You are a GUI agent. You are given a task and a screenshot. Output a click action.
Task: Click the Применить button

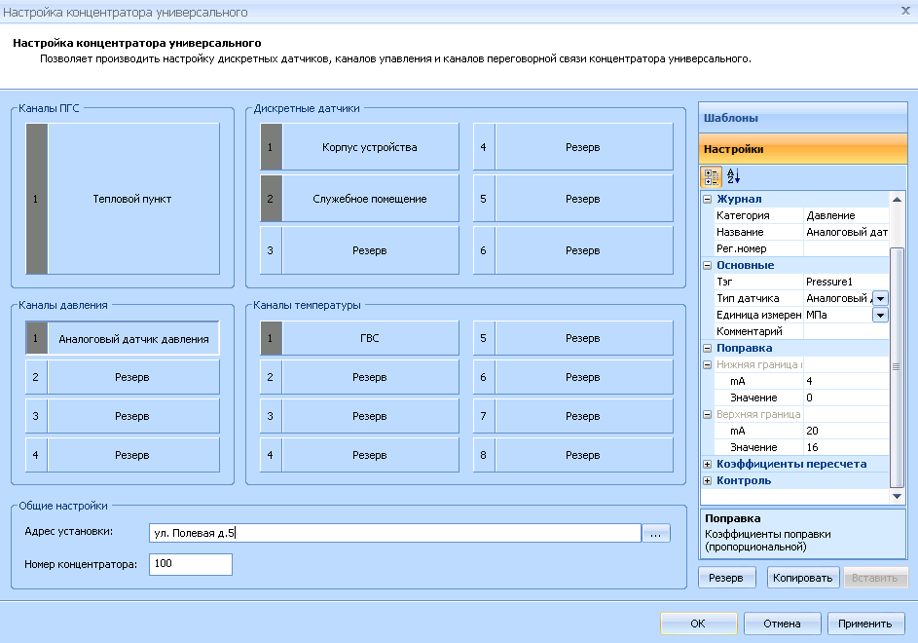click(865, 624)
